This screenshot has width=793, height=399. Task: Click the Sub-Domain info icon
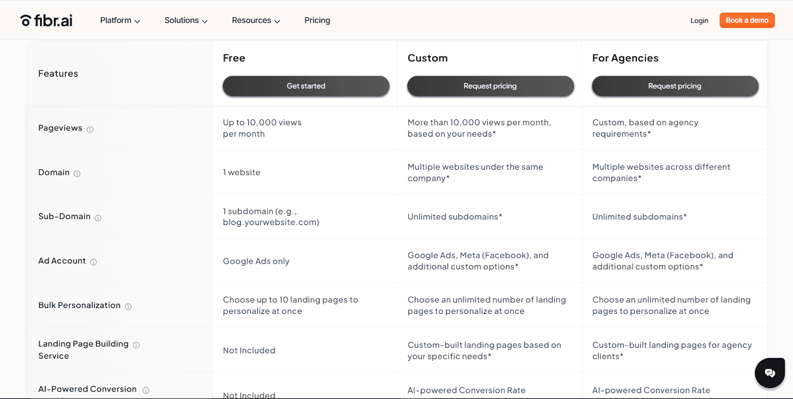pos(98,218)
